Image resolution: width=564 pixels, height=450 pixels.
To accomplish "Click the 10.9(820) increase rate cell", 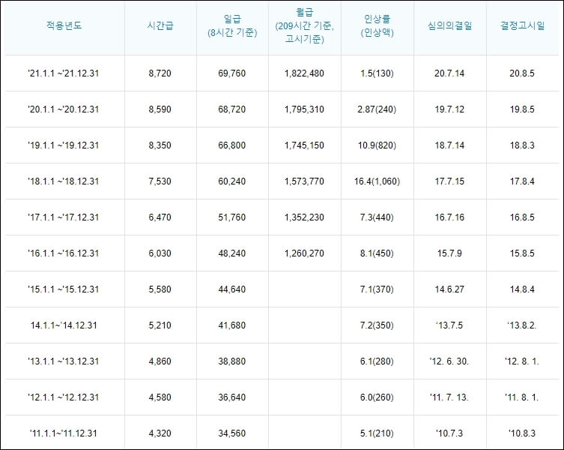I will pyautogui.click(x=377, y=145).
